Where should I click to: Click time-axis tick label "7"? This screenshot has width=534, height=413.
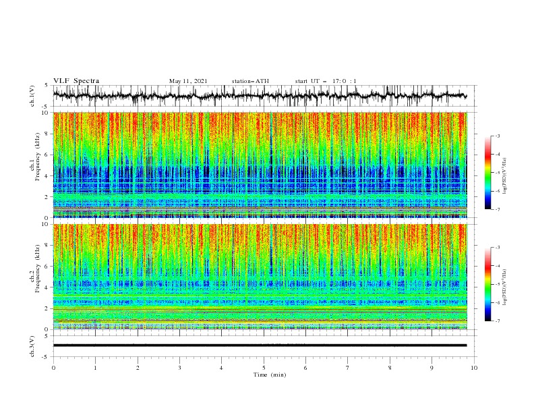click(348, 368)
